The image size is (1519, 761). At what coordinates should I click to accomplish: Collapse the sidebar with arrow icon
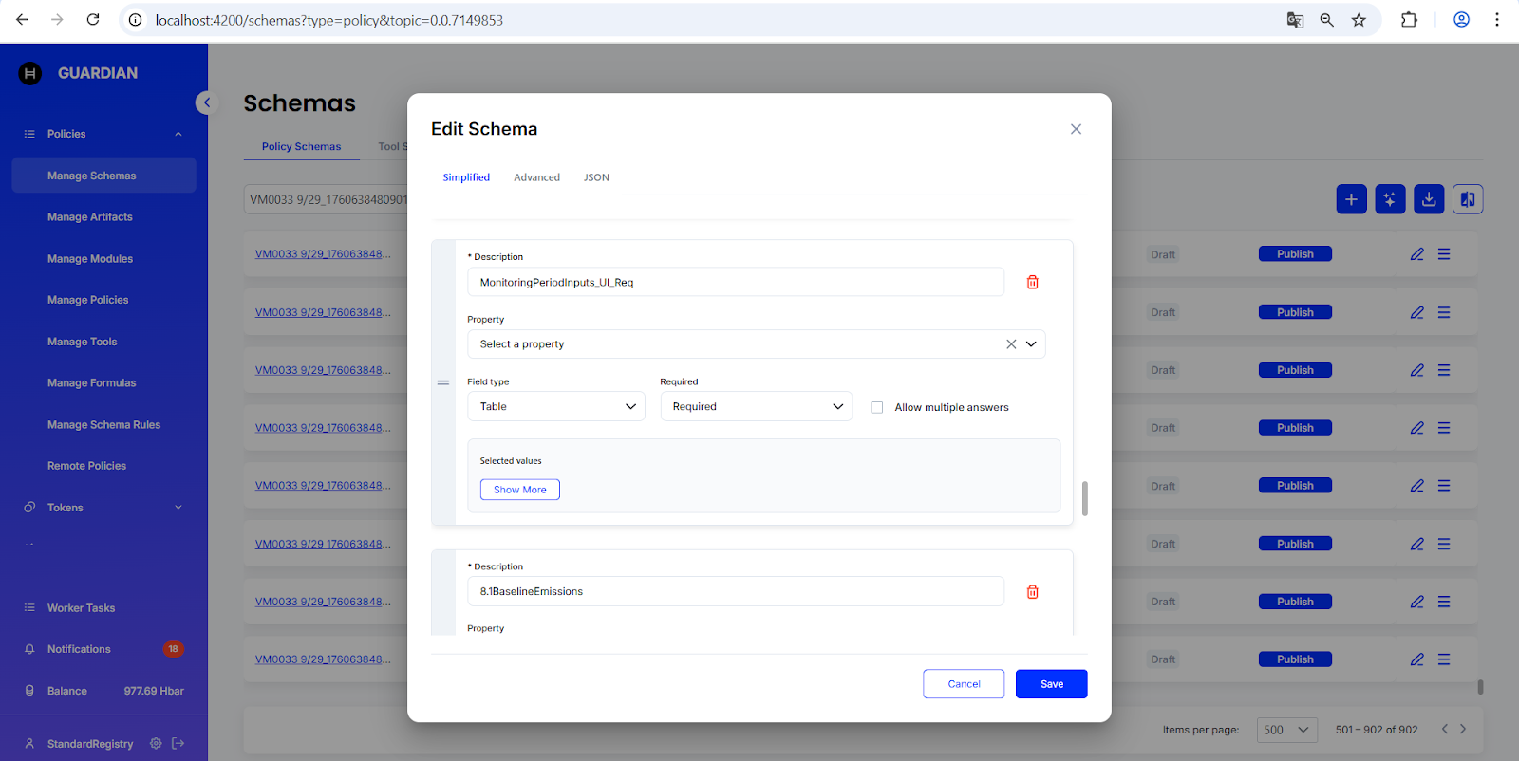206,102
